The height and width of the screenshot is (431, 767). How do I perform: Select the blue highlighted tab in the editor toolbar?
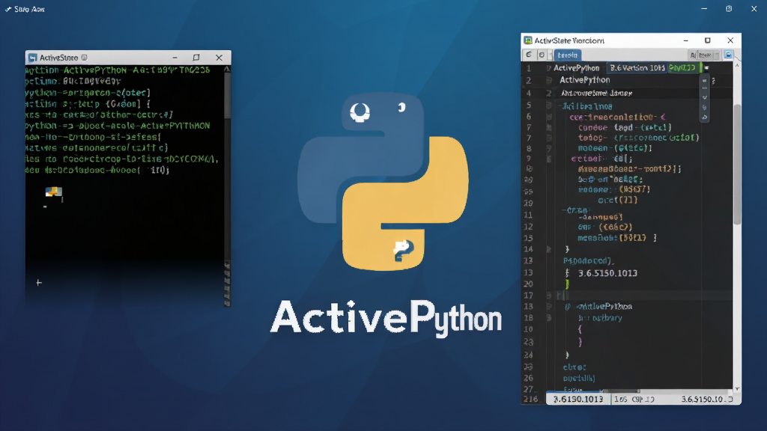pos(568,55)
